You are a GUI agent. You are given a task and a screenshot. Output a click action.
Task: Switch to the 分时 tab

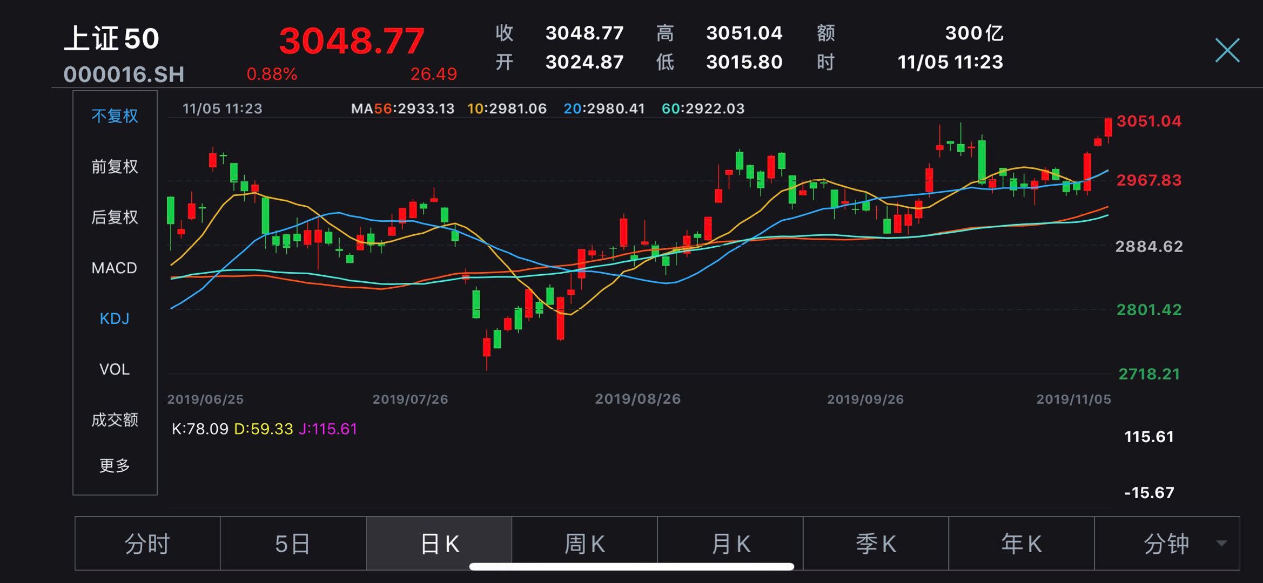click(x=147, y=544)
